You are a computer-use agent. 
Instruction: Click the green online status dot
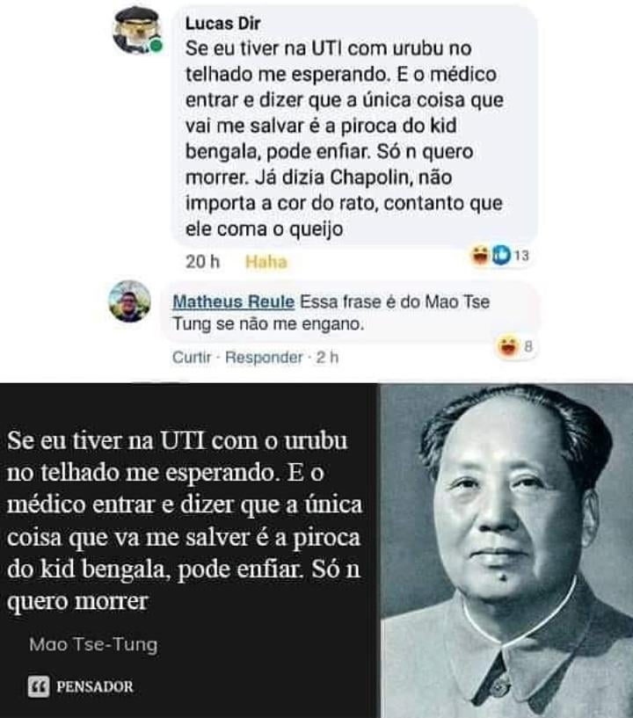pos(156,46)
